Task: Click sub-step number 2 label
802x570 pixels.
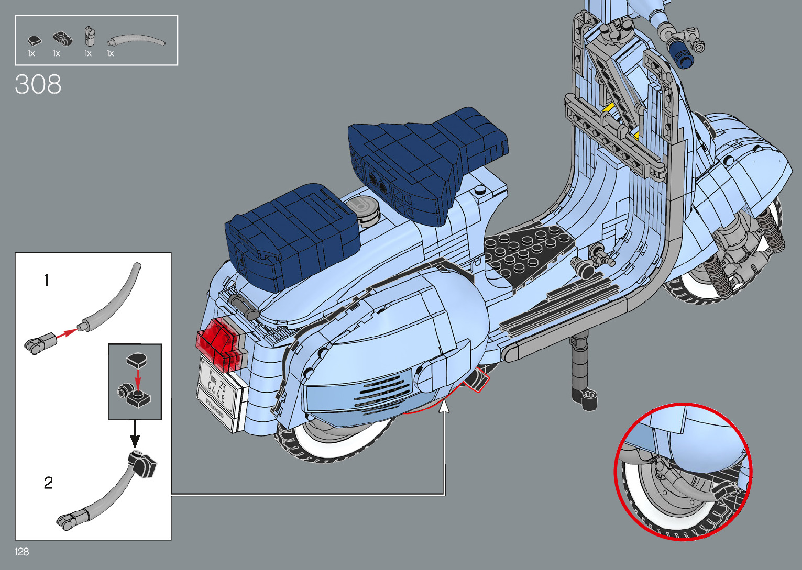Action: 48,483
